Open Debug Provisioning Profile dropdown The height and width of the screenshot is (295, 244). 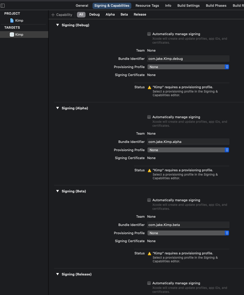click(x=188, y=67)
